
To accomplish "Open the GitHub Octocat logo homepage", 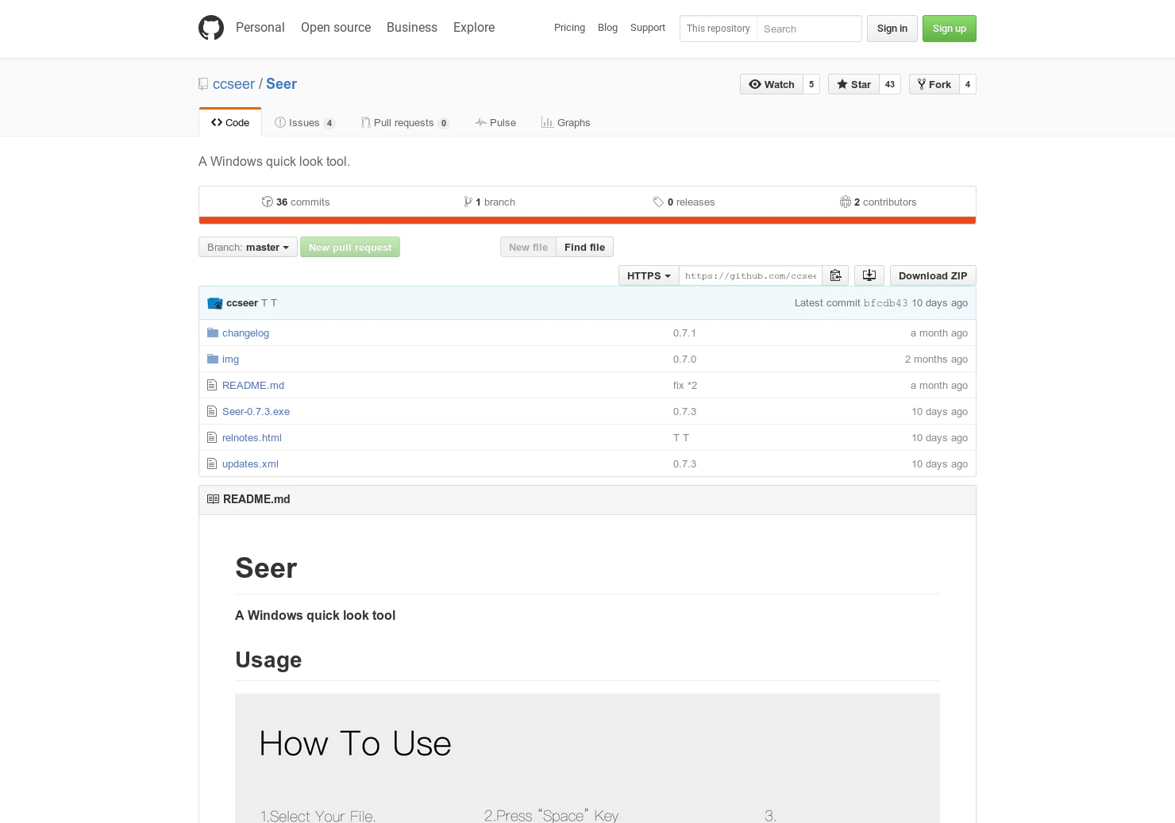I will click(211, 28).
